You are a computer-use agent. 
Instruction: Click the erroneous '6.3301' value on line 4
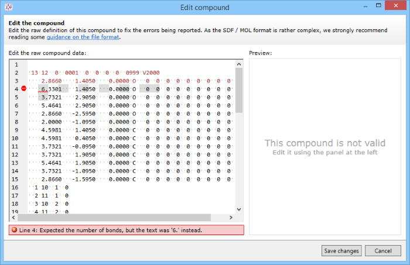(x=52, y=90)
